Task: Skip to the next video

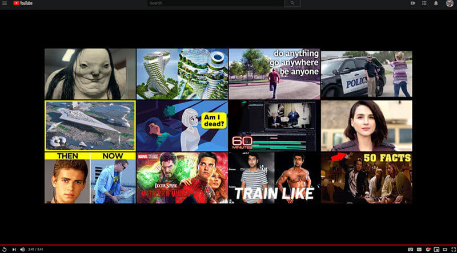Action: (x=14, y=250)
